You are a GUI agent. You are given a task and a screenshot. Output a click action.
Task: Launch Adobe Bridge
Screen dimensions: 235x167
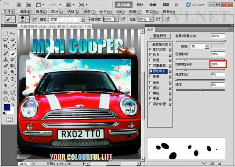click(19, 5)
